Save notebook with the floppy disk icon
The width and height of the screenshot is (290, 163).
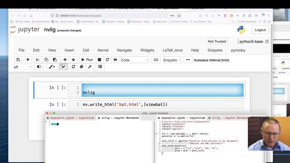[x=18, y=60]
